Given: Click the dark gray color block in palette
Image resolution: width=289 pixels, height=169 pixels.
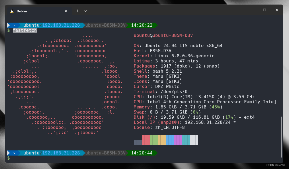Looking at the screenshot, I should point(138,143).
